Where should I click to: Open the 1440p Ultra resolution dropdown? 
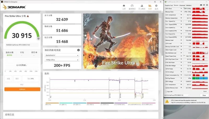click(x=62, y=60)
